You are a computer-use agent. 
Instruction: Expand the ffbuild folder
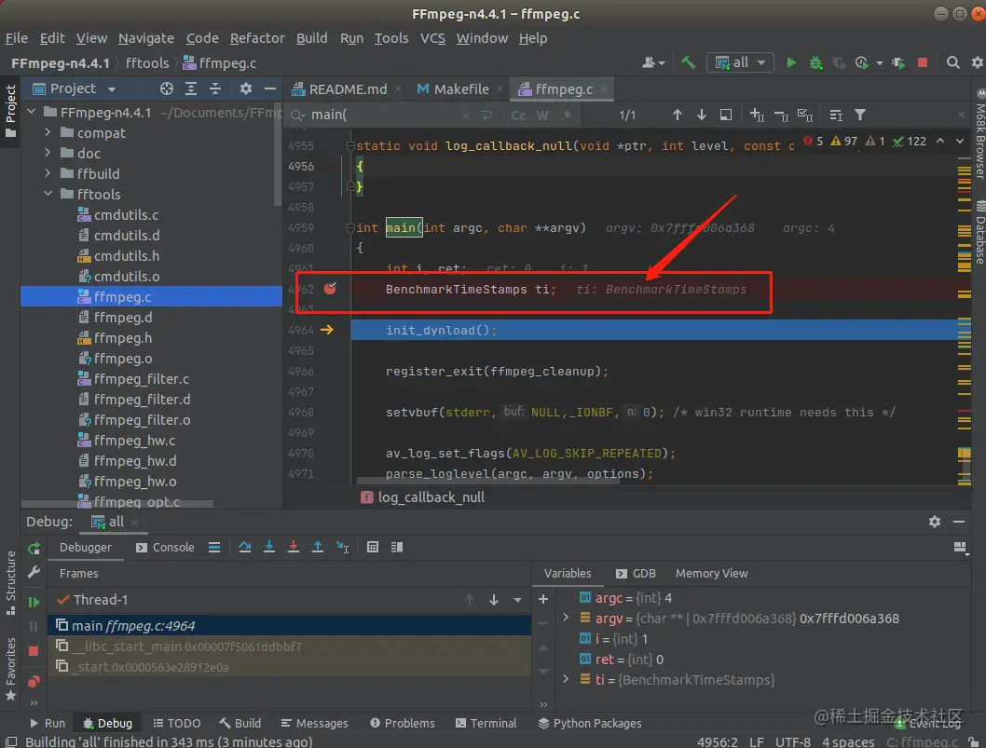point(48,173)
